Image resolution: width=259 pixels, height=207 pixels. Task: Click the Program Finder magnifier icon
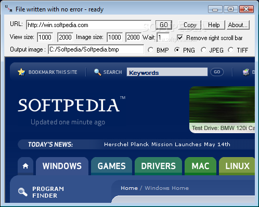click(23, 192)
